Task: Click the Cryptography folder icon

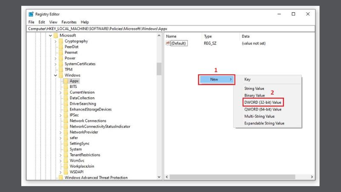Action: (x=61, y=41)
